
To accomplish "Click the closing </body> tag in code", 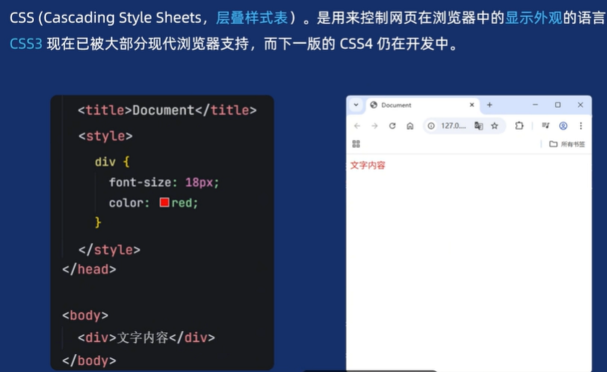I will pyautogui.click(x=89, y=360).
